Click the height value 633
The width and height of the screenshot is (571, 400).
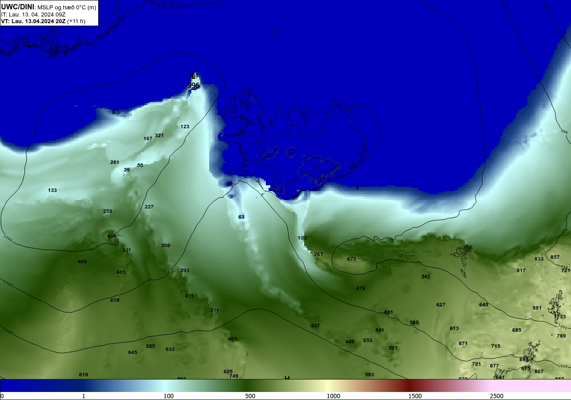(170, 349)
